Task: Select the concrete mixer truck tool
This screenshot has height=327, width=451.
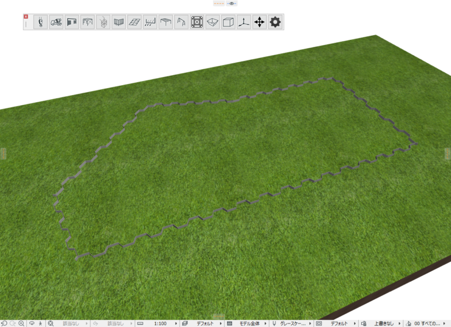Action: [x=56, y=22]
